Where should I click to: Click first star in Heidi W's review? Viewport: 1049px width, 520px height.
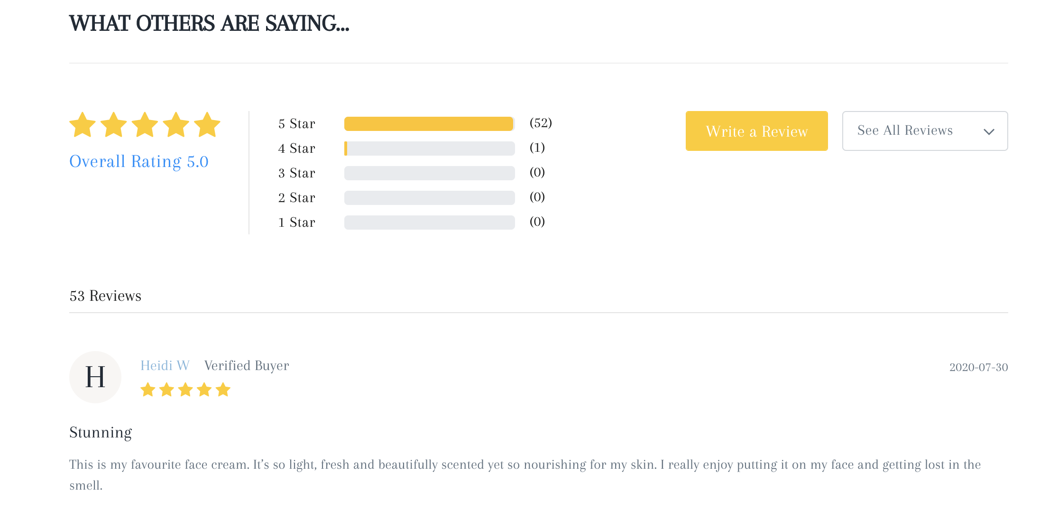tap(148, 390)
